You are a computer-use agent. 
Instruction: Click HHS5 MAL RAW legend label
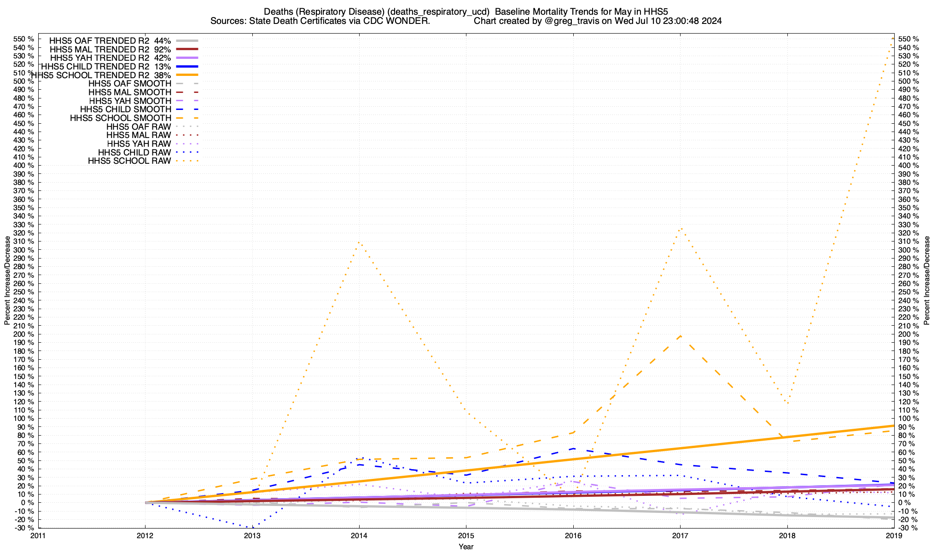coord(139,135)
